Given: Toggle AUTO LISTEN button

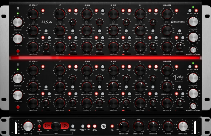Looking at the screenshot, I should [95, 126].
